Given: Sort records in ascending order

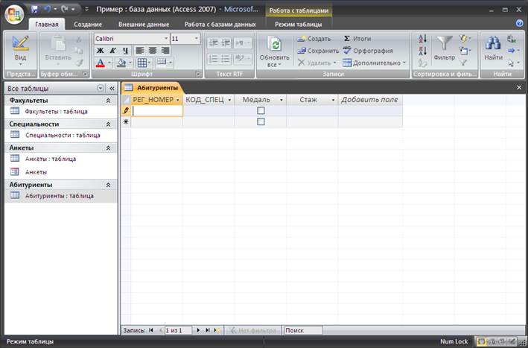Looking at the screenshot, I should (x=422, y=39).
